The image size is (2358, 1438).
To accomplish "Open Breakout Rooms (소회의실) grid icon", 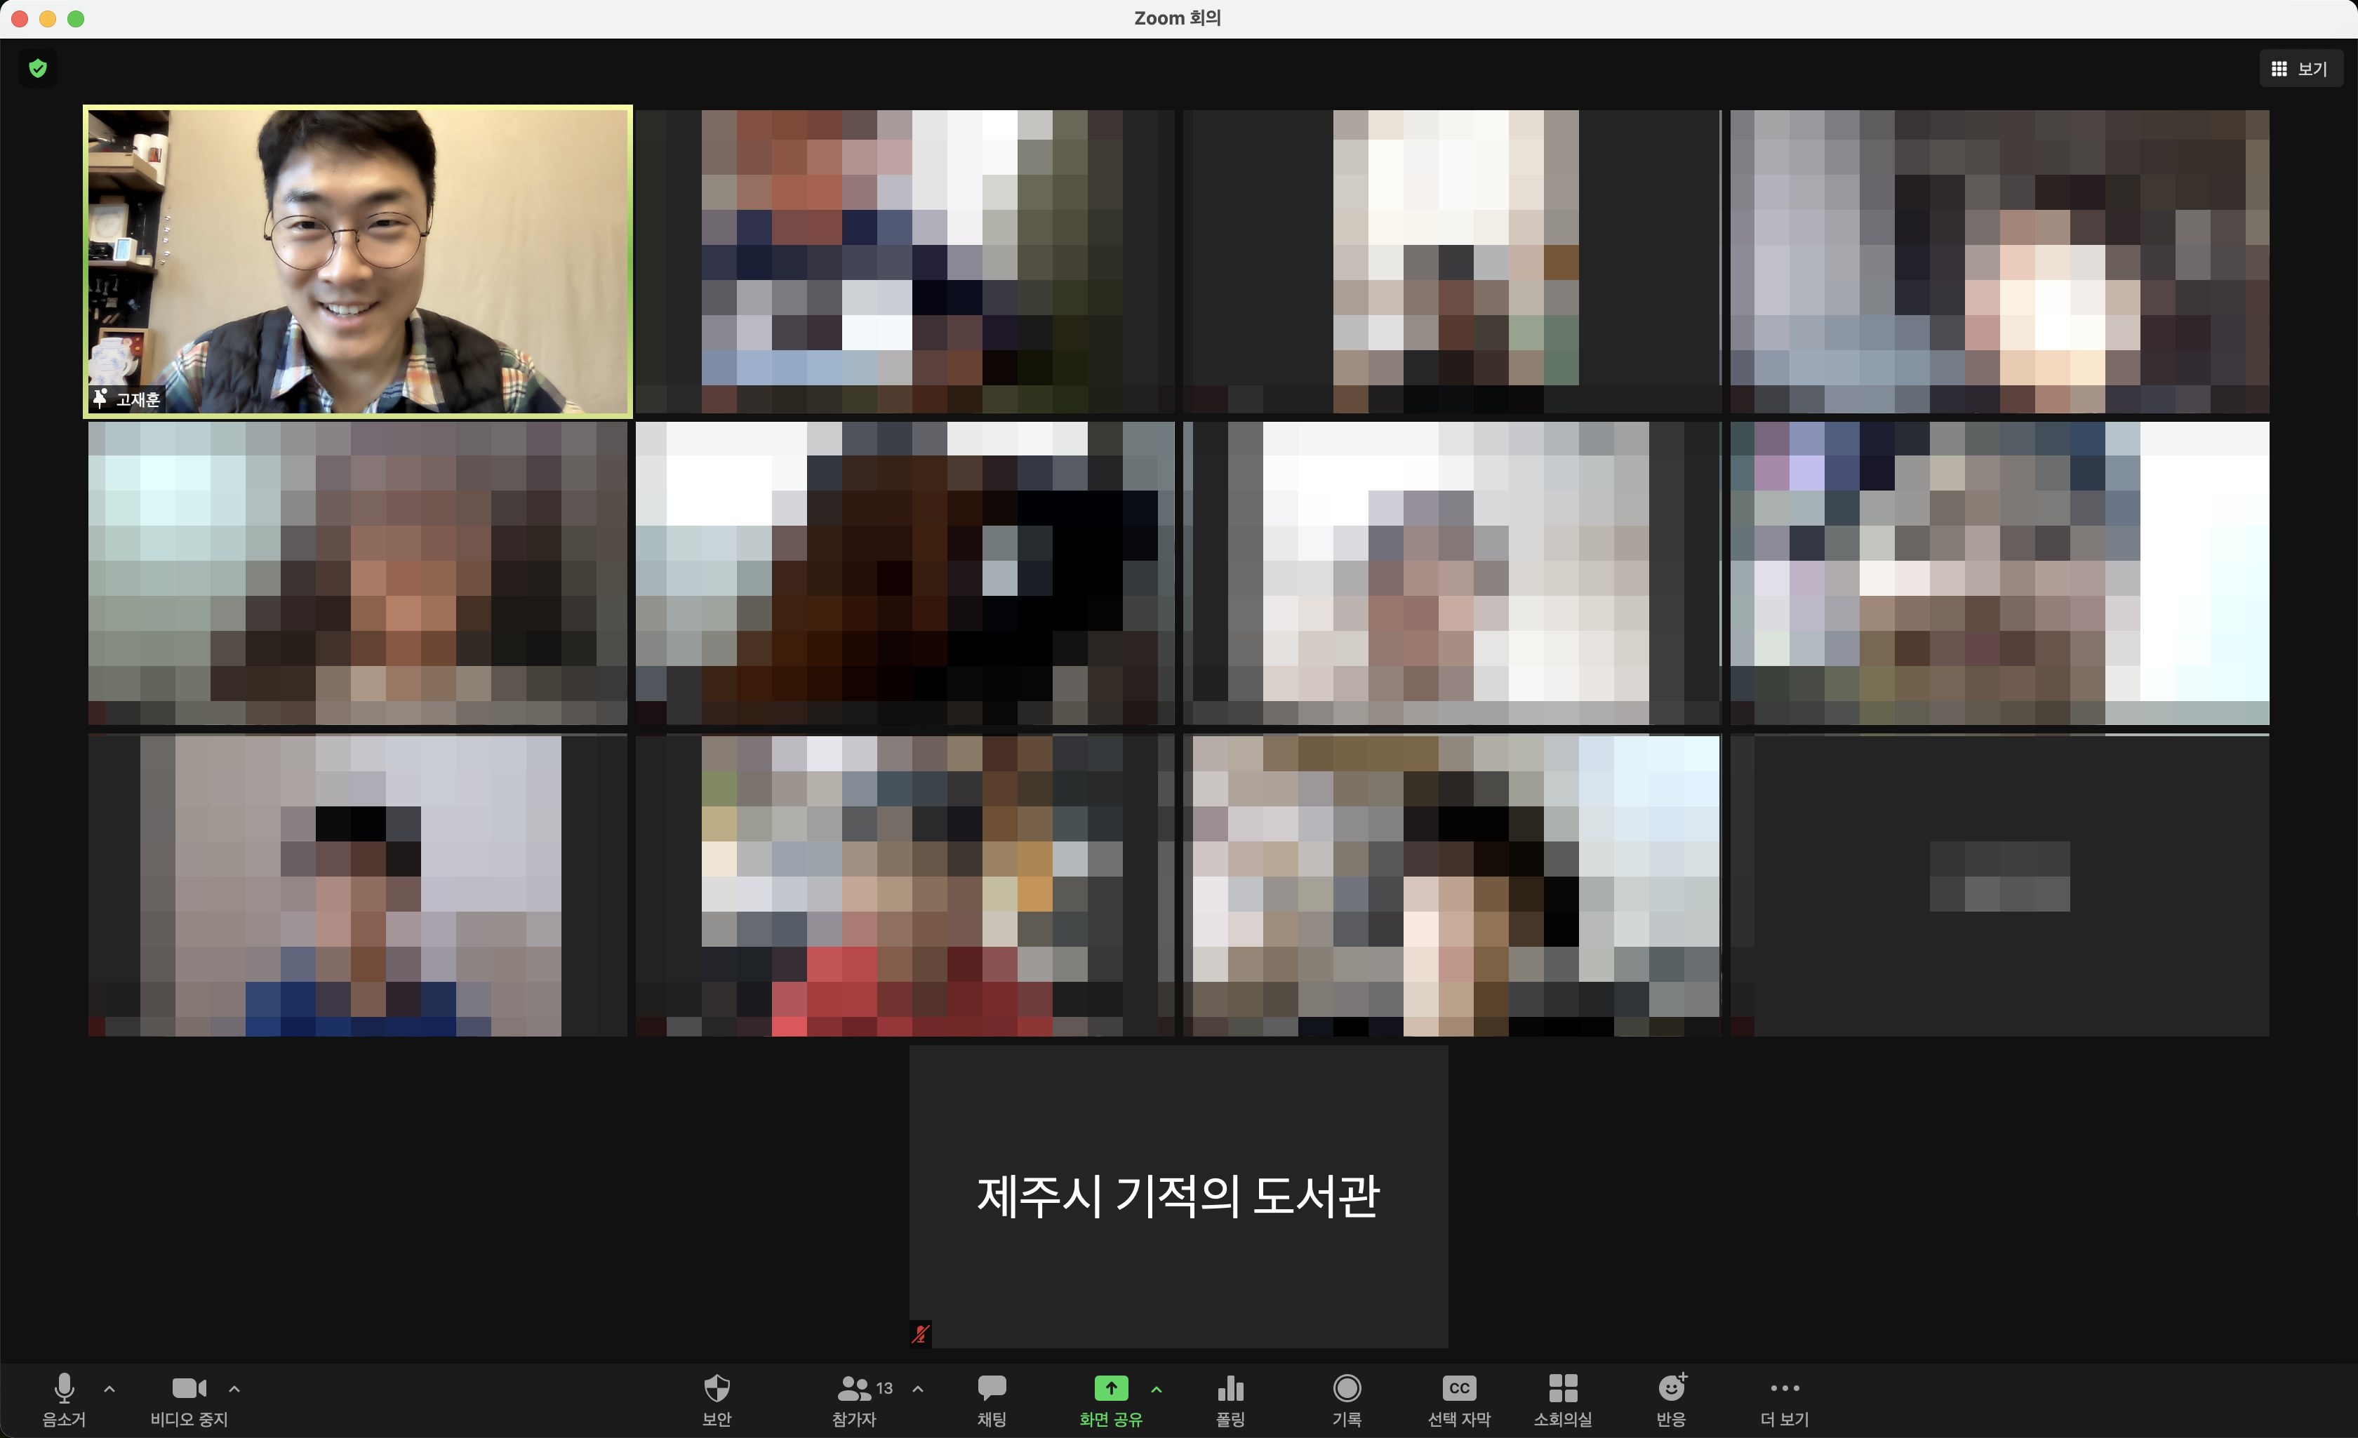I will click(x=1561, y=1388).
